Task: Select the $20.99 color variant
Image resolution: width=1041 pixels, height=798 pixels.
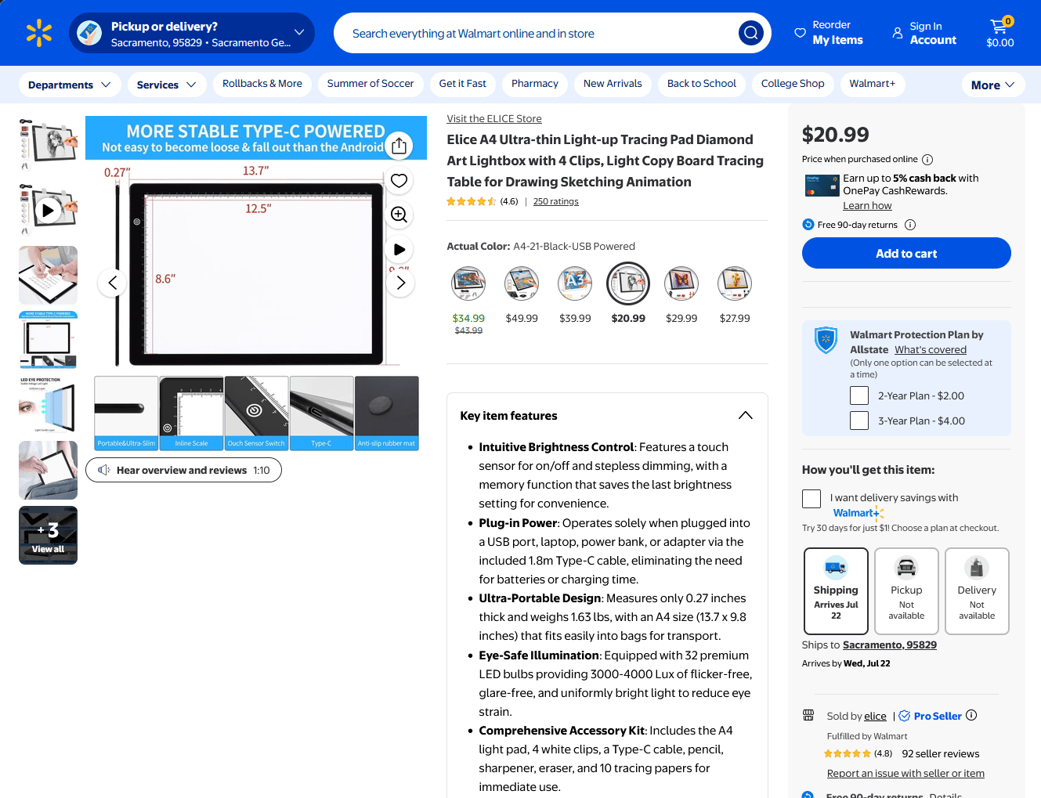Action: 628,283
